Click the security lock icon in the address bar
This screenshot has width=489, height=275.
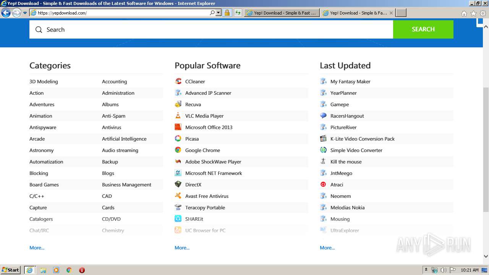click(227, 13)
